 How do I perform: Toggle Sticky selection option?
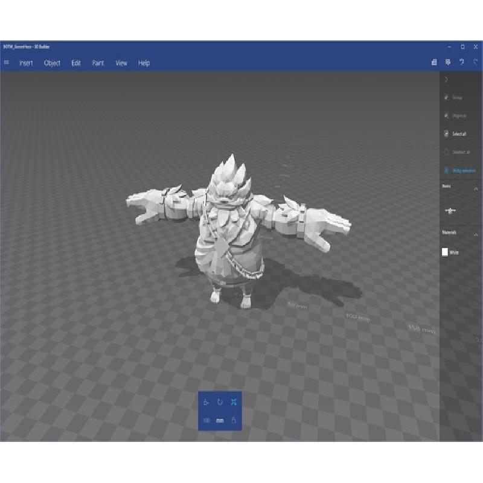click(x=459, y=170)
